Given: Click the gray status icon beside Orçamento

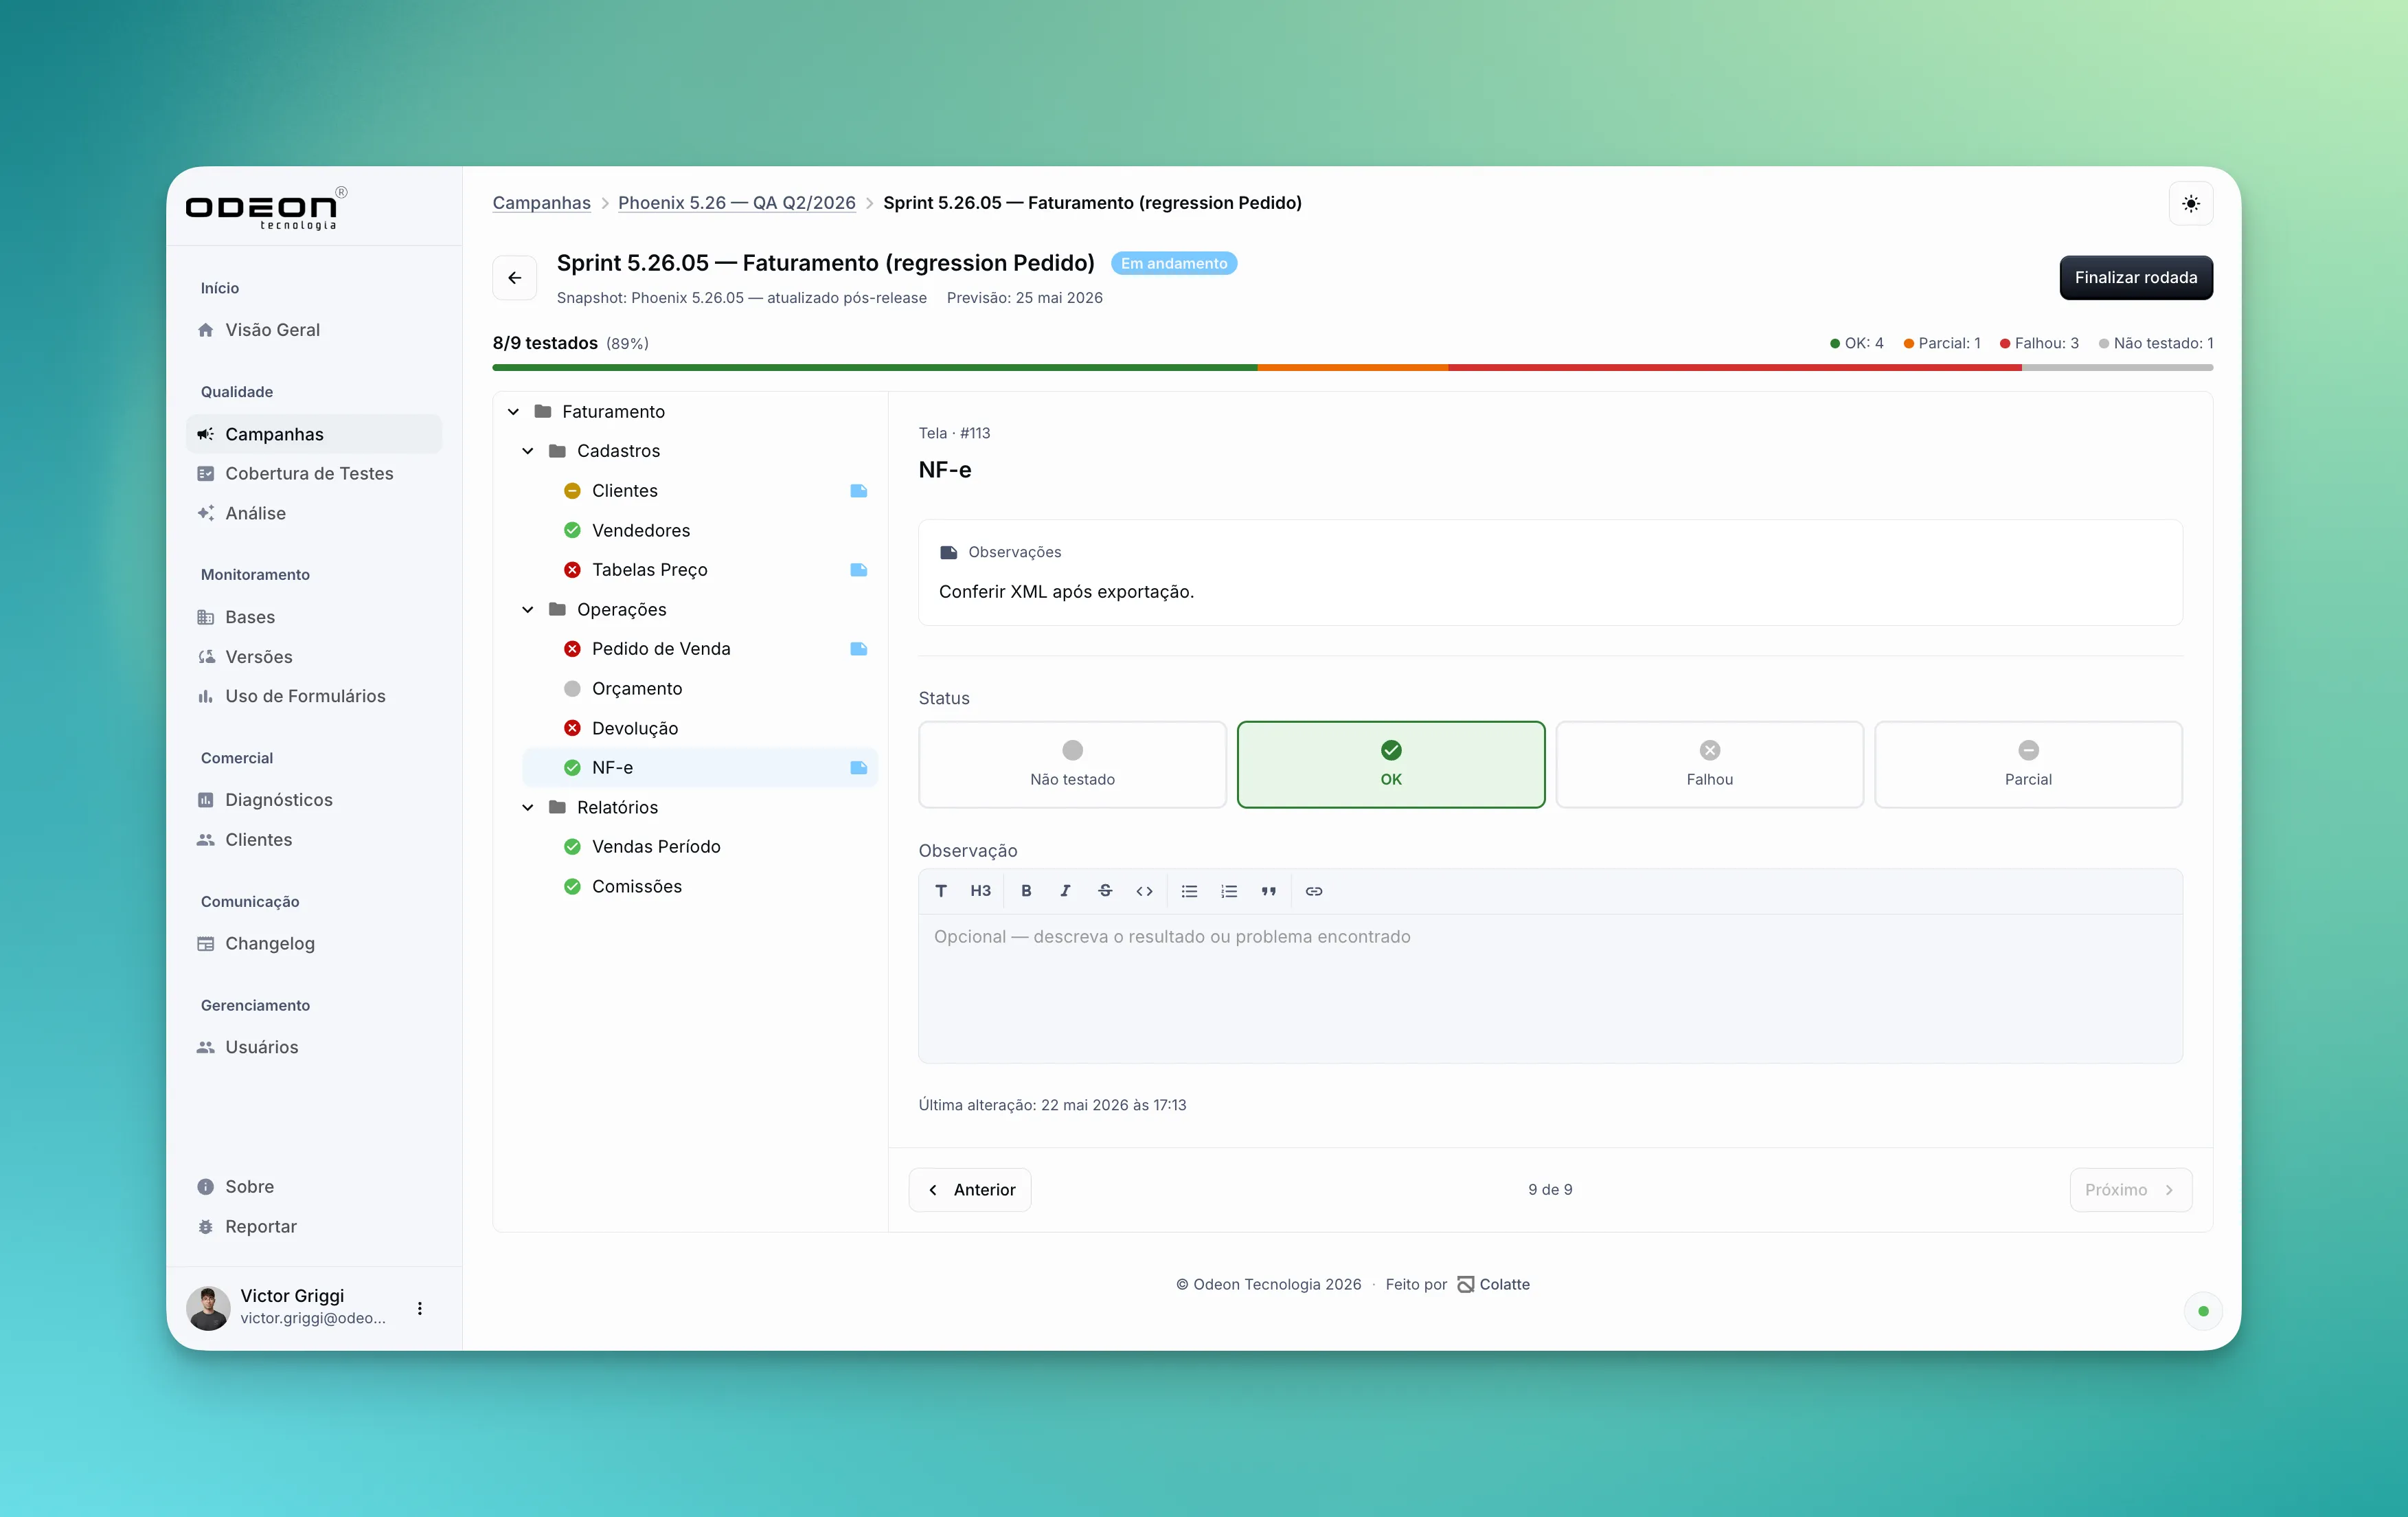Looking at the screenshot, I should click(572, 688).
